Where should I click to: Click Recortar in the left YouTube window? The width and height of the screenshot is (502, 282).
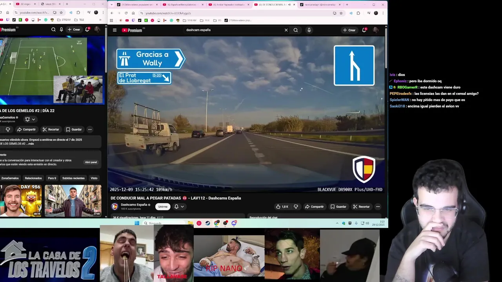click(51, 129)
